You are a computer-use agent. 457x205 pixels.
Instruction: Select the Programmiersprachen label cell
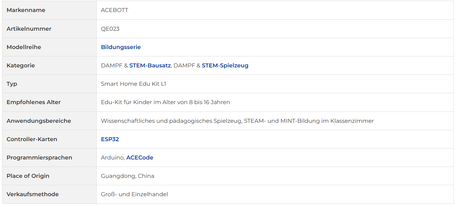click(49, 157)
